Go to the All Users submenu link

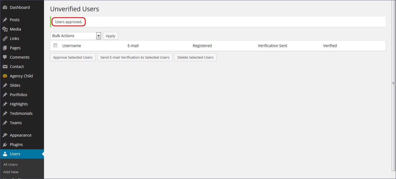click(10, 164)
